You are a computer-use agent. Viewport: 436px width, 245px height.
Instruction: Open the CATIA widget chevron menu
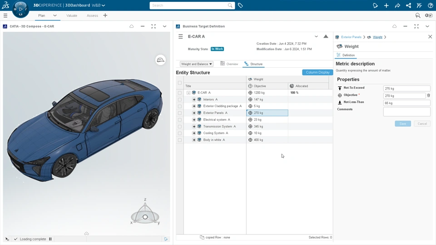point(164,26)
